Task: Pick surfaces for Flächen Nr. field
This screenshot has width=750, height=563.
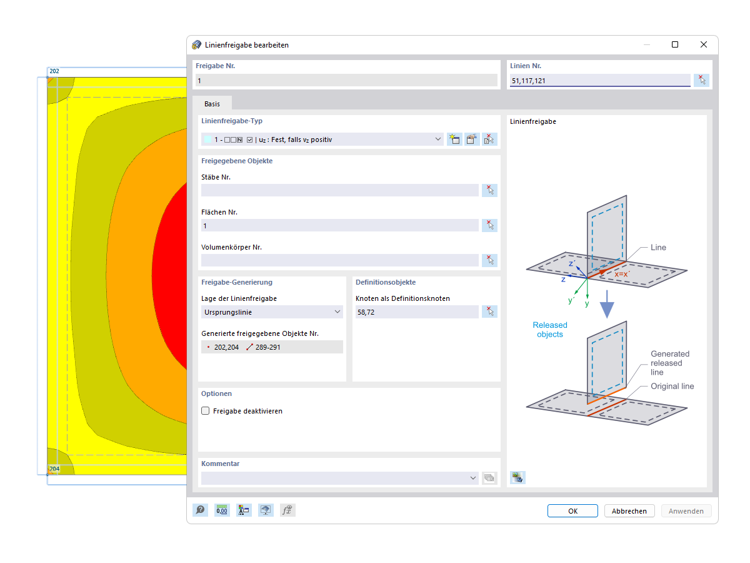Action: click(489, 225)
